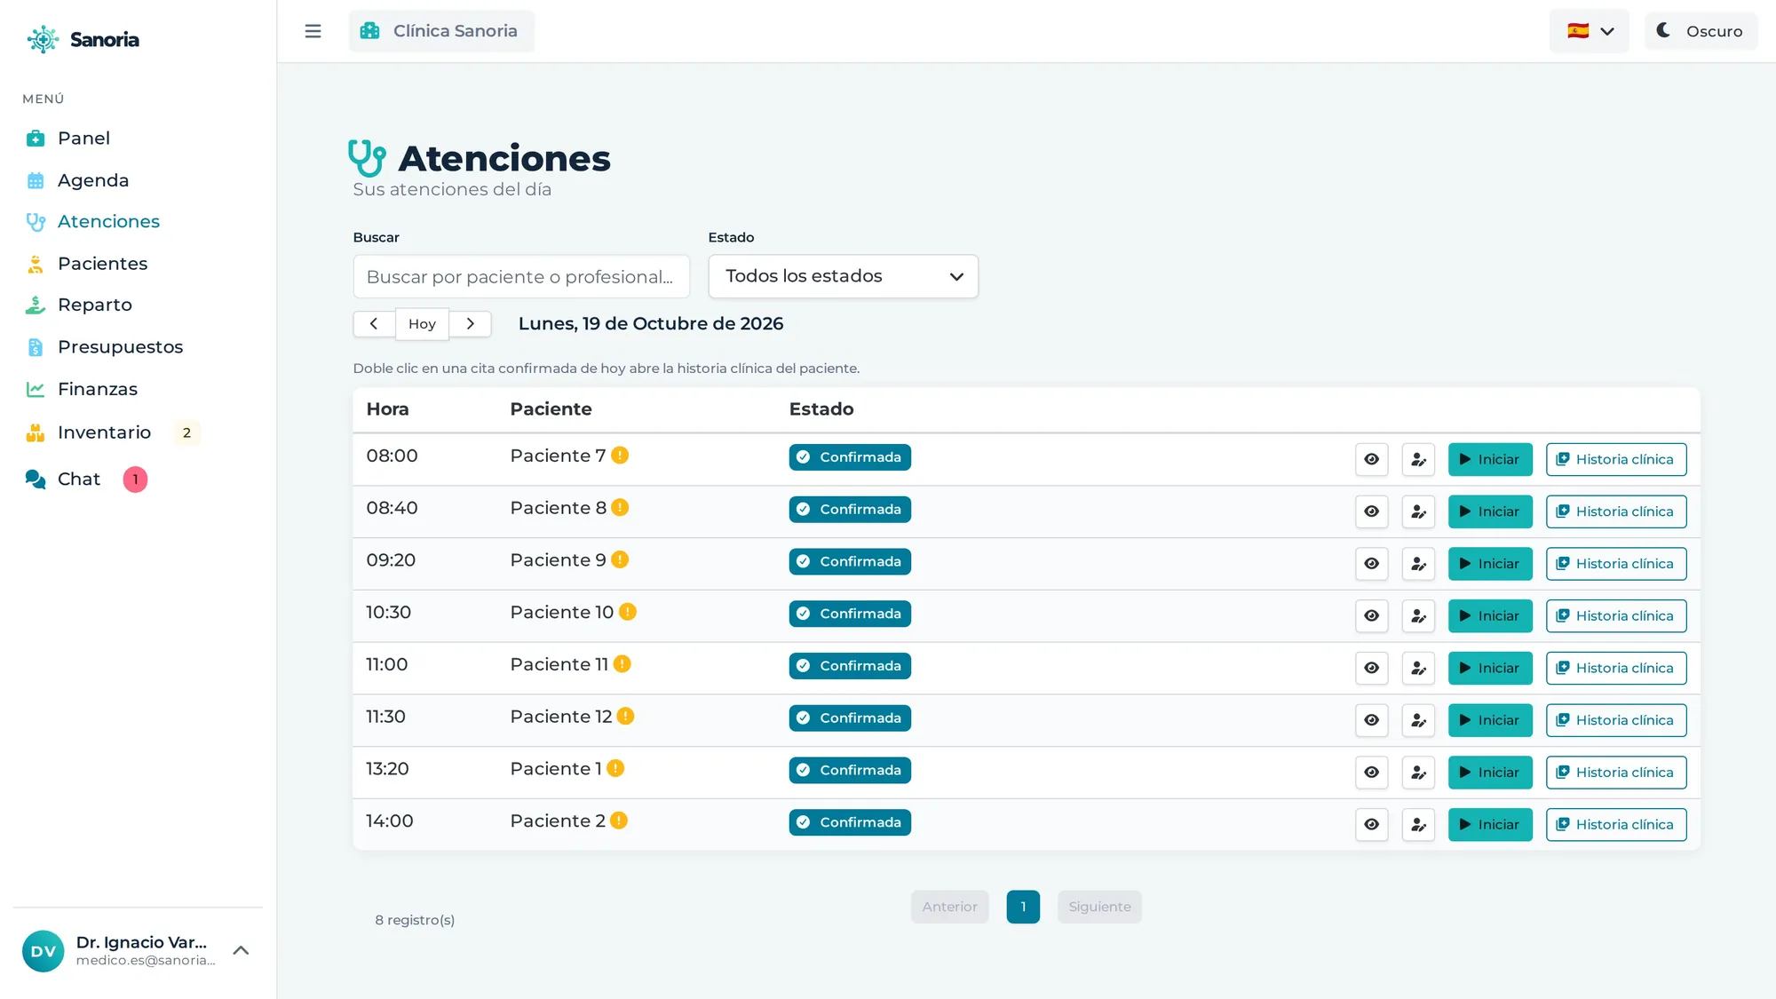This screenshot has height=999, width=1776.
Task: Open the user-edit icon for Paciente 8
Action: coord(1418,511)
